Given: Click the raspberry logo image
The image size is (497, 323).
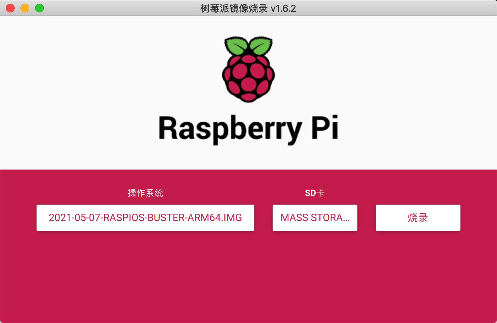Looking at the screenshot, I should (248, 69).
